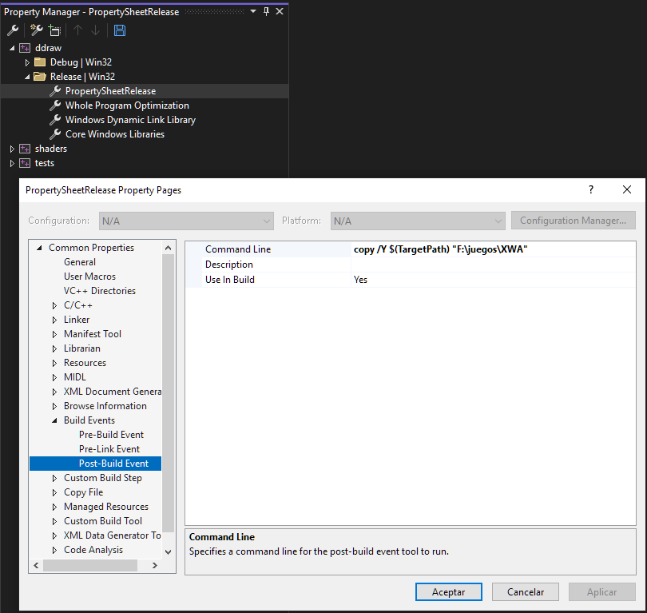
Task: Collapse the Build Events node
Action: pos(54,420)
